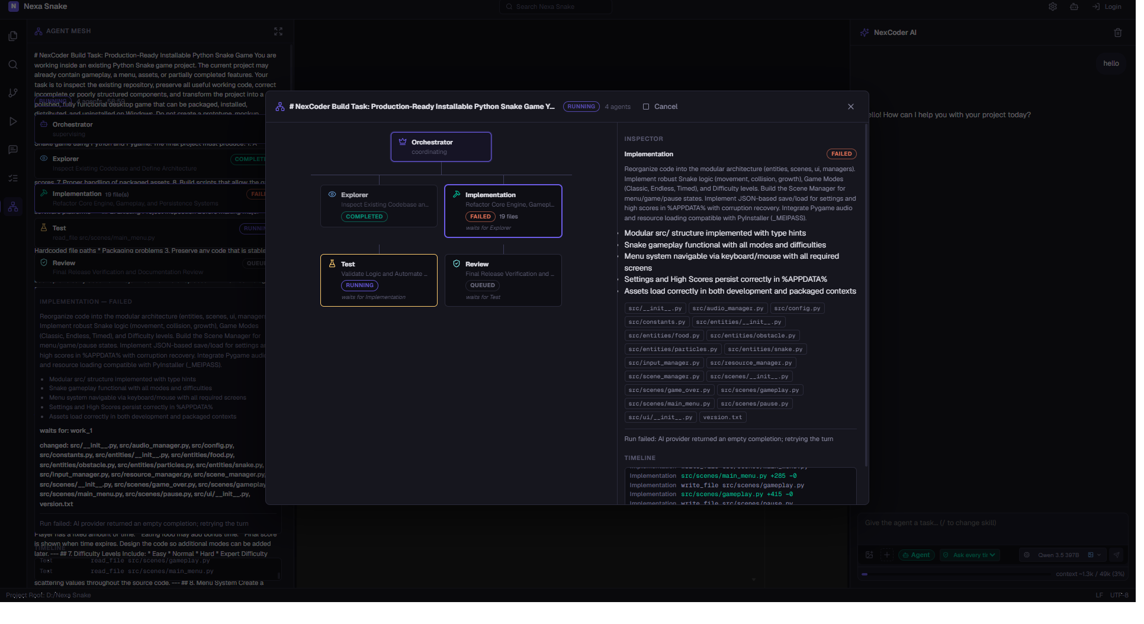Open the Chat icon in the sidebar
This screenshot has width=1144, height=624.
(x=13, y=150)
